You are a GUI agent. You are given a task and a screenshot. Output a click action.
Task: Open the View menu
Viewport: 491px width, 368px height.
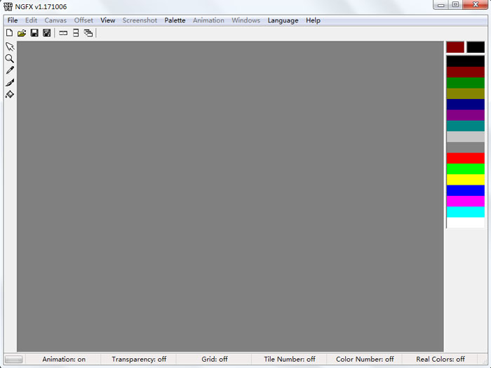click(108, 20)
